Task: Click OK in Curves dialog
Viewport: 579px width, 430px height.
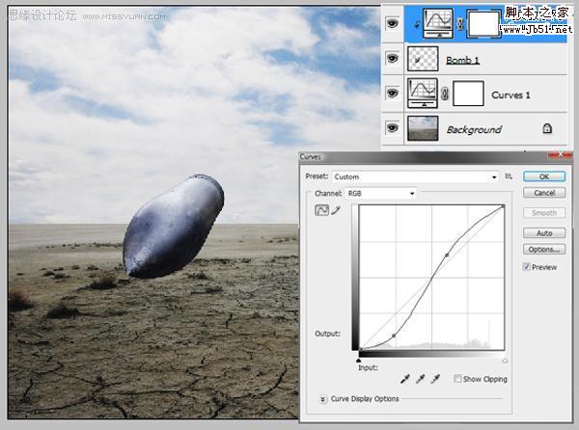Action: pos(544,176)
